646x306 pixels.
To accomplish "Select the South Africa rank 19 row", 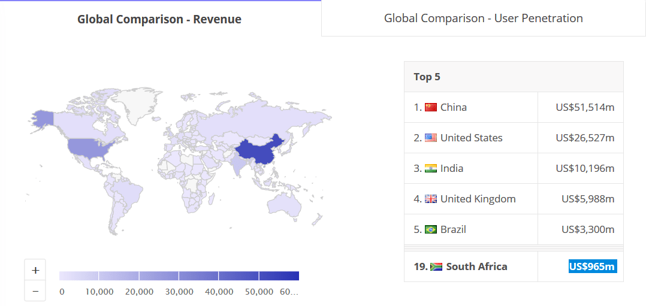I will (514, 266).
